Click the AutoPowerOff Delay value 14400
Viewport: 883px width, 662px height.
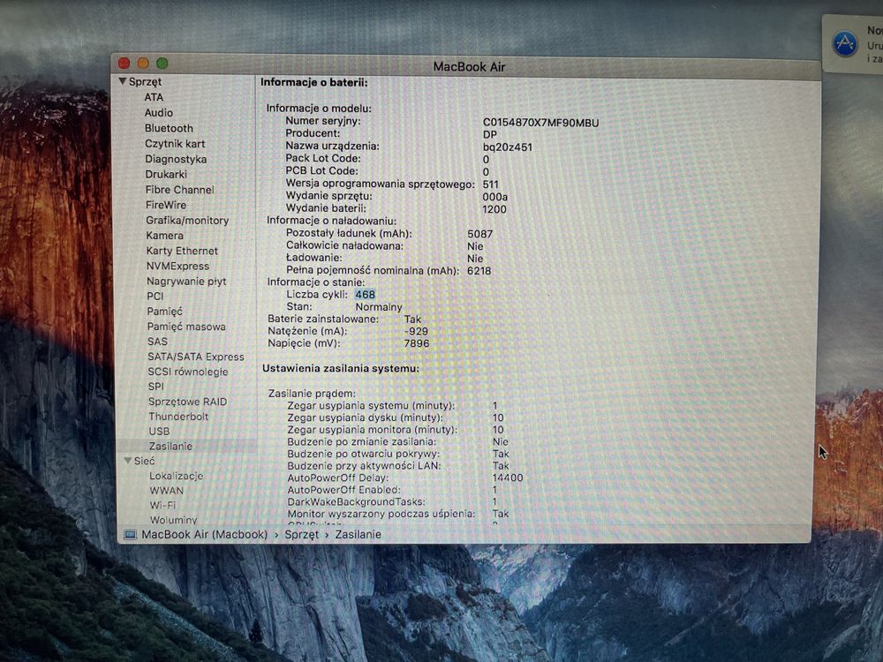click(x=508, y=478)
